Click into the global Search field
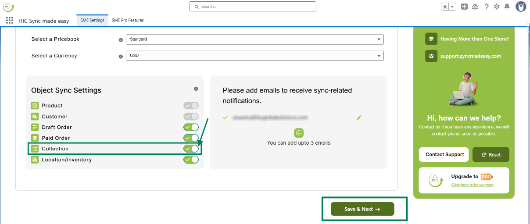This screenshot has width=530, height=224. 253,7
